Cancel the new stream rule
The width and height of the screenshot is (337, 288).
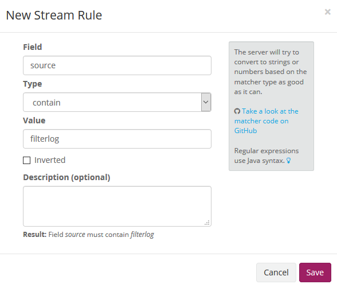point(276,273)
